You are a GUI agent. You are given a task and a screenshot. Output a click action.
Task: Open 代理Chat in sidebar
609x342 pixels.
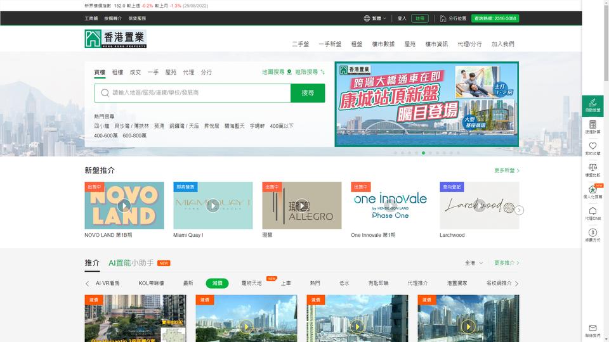tap(593, 213)
